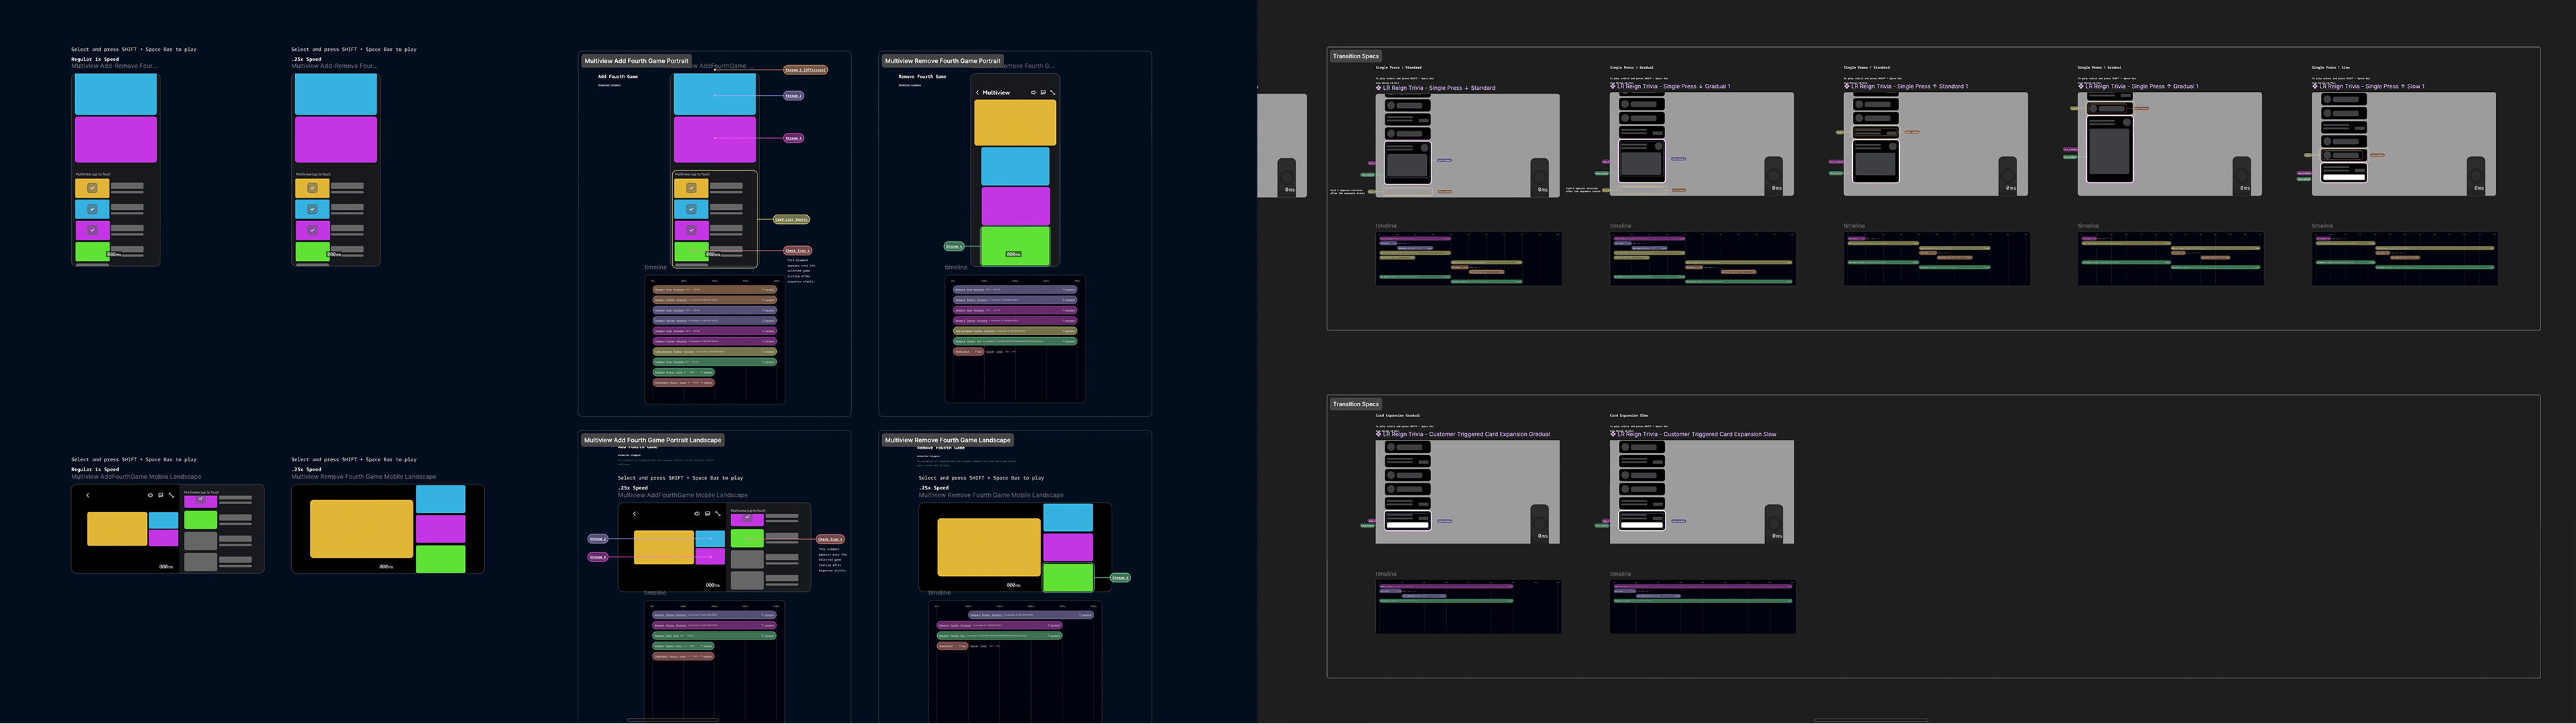Click component icon of Card Expansion Gradual instance
Image resolution: width=2576 pixels, height=724 pixels.
pyautogui.click(x=1378, y=434)
